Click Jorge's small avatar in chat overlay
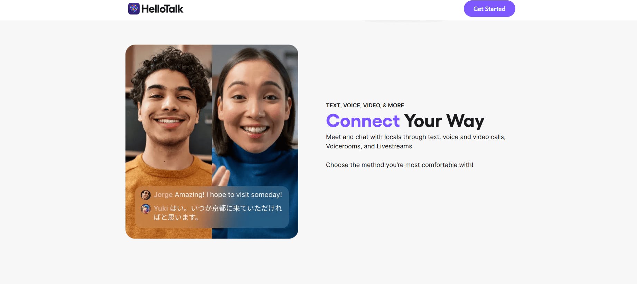The height and width of the screenshot is (284, 637). [146, 195]
